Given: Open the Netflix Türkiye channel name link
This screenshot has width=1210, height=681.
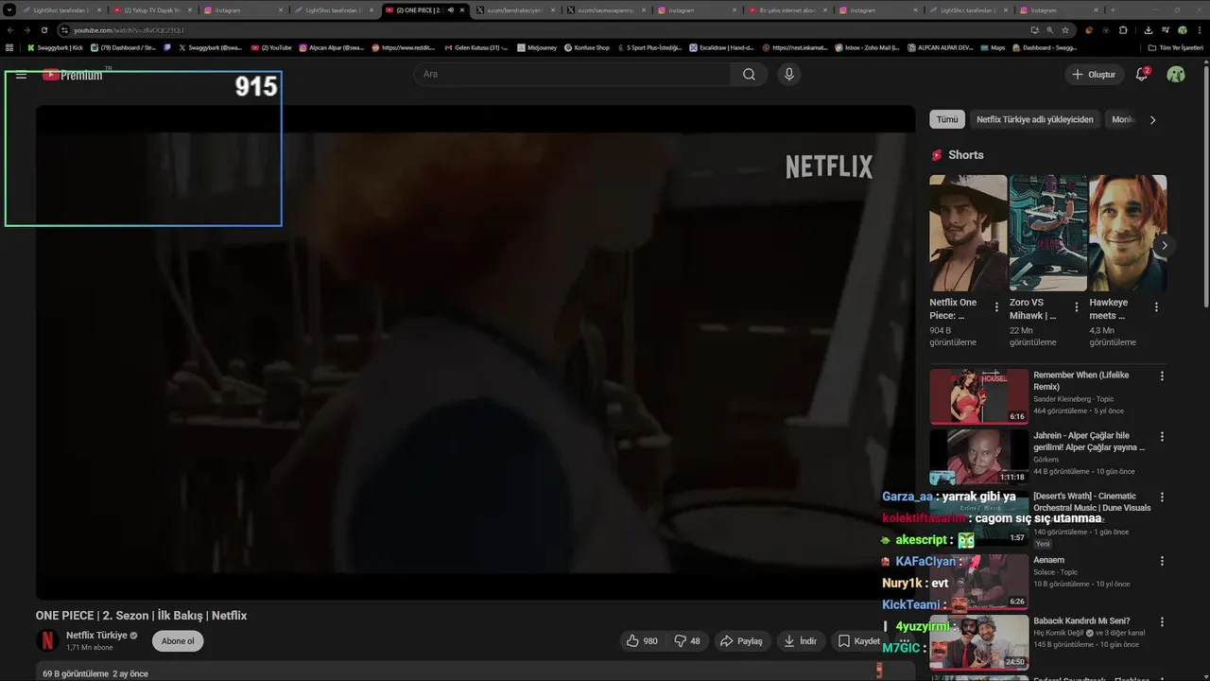Looking at the screenshot, I should [96, 636].
